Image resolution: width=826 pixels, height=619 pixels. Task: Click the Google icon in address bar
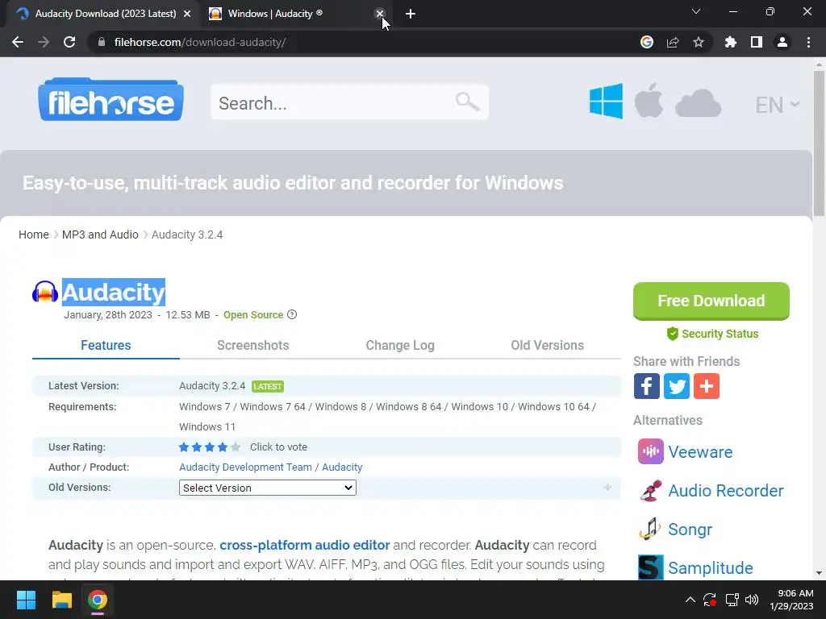tap(647, 42)
